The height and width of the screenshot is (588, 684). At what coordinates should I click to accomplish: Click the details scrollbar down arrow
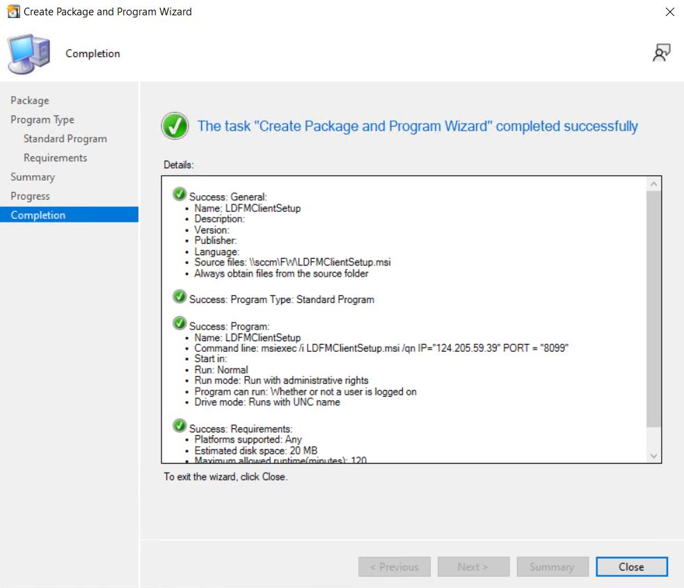point(653,455)
